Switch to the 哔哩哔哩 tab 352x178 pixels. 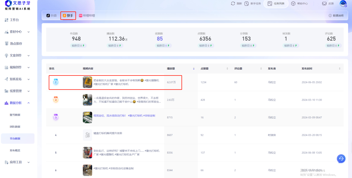click(87, 16)
